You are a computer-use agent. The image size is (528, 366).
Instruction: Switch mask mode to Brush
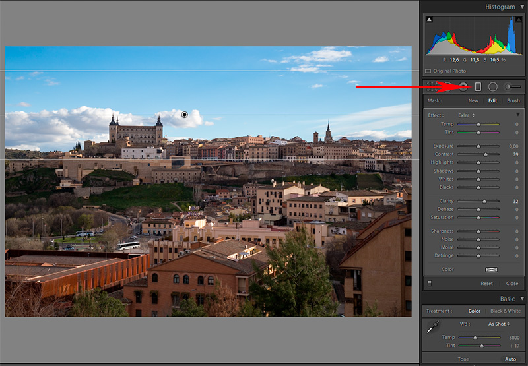click(513, 101)
